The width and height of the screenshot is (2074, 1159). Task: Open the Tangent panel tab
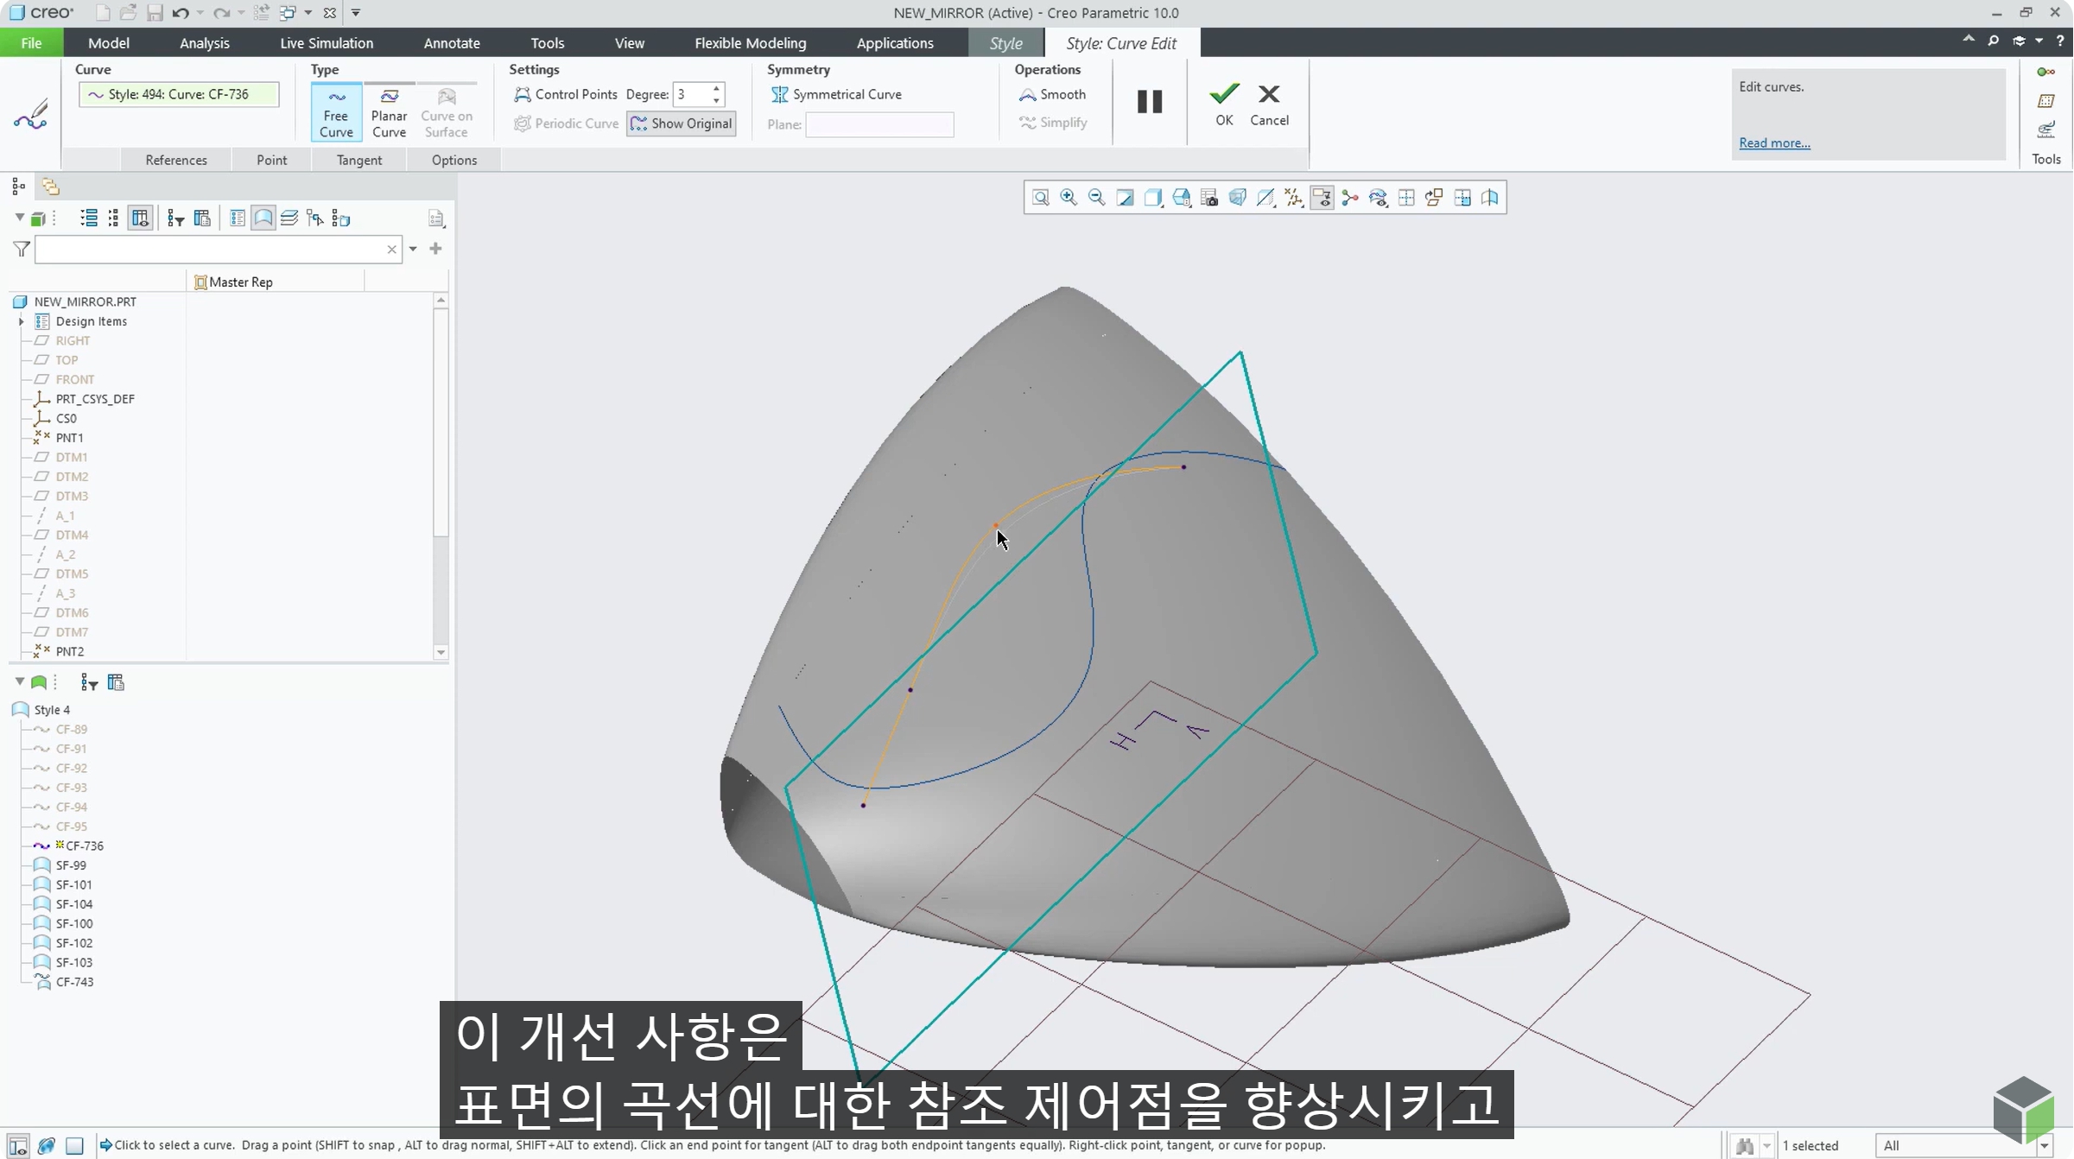coord(359,160)
